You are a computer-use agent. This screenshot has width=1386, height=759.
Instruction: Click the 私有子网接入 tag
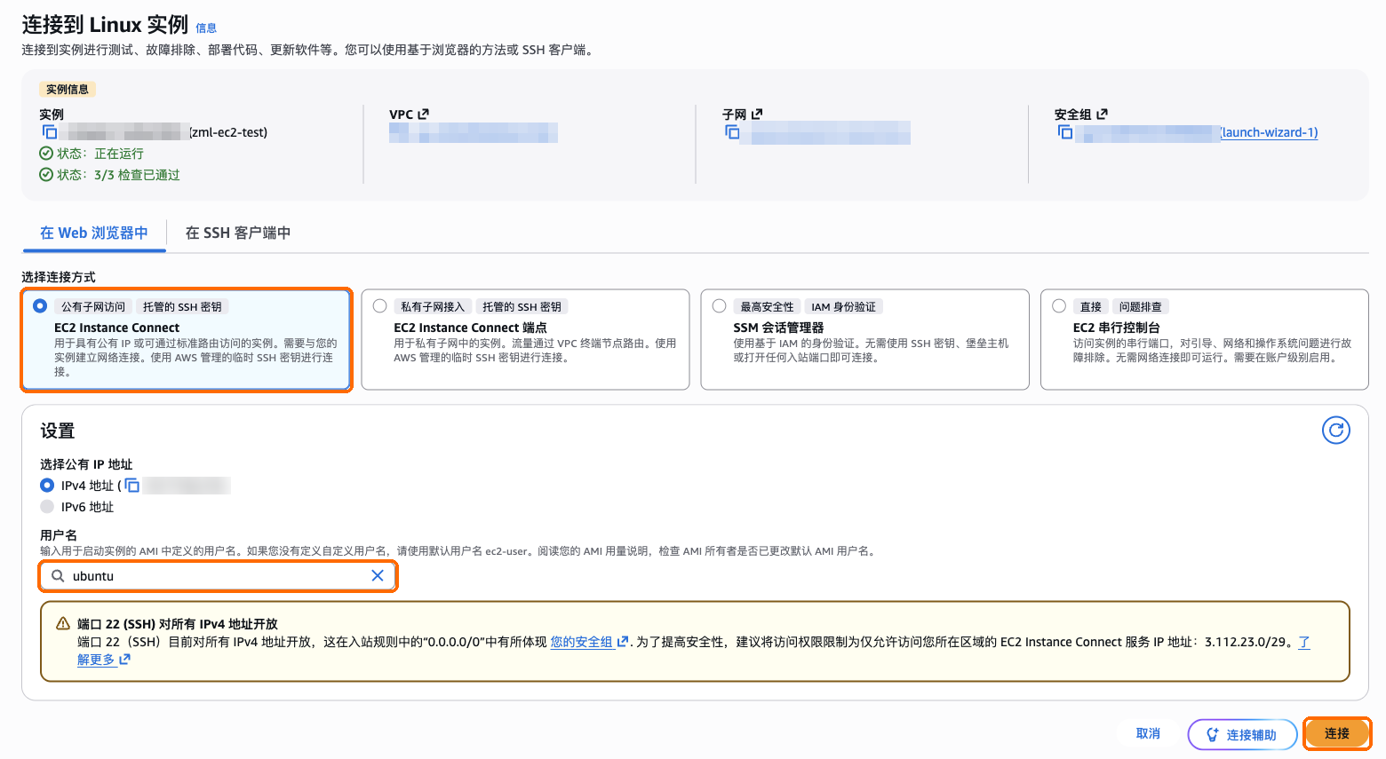433,306
